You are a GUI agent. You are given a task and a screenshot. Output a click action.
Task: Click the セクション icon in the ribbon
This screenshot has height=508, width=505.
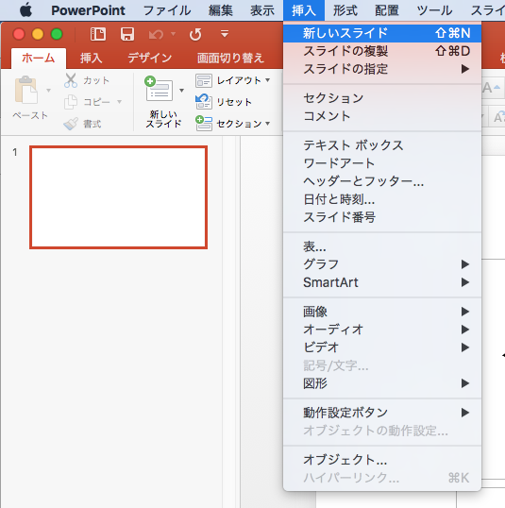(204, 124)
